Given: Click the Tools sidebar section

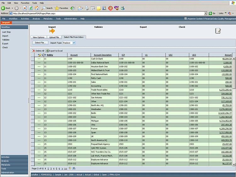Looking at the screenshot, I should (x=14, y=169).
